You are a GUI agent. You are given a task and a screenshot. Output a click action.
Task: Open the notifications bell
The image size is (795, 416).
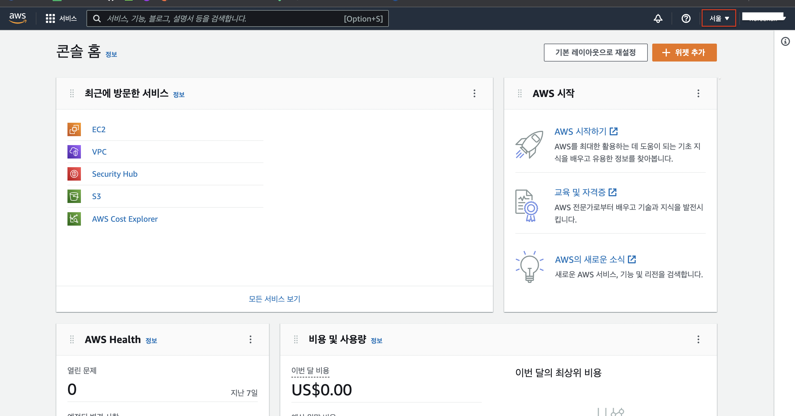click(x=658, y=18)
